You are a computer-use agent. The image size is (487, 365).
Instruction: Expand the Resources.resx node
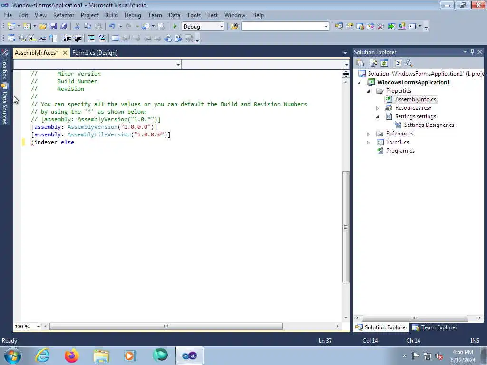tap(377, 108)
